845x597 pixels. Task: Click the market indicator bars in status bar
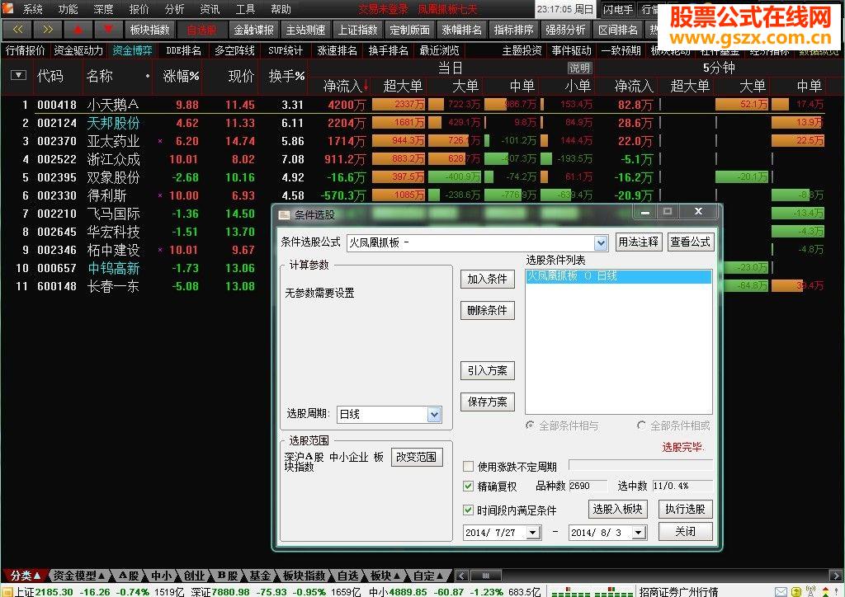click(x=592, y=592)
